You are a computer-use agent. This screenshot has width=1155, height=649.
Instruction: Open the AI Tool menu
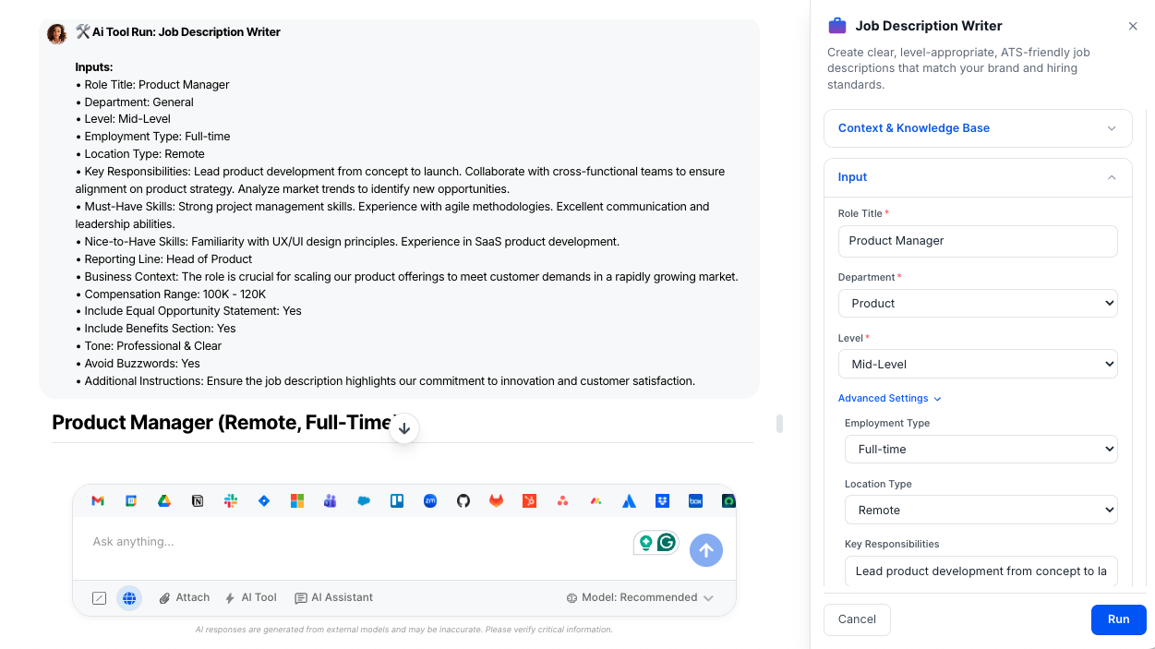coord(250,597)
